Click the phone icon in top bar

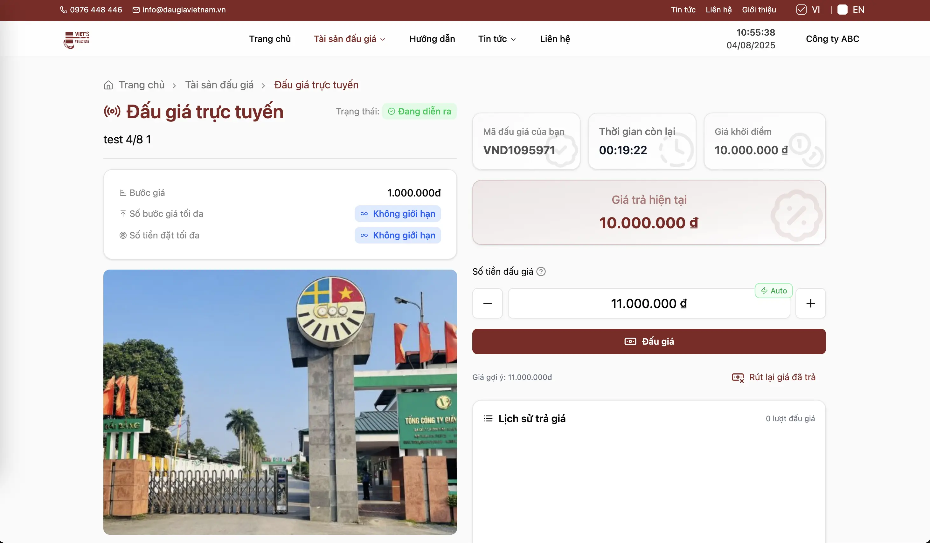pyautogui.click(x=64, y=10)
